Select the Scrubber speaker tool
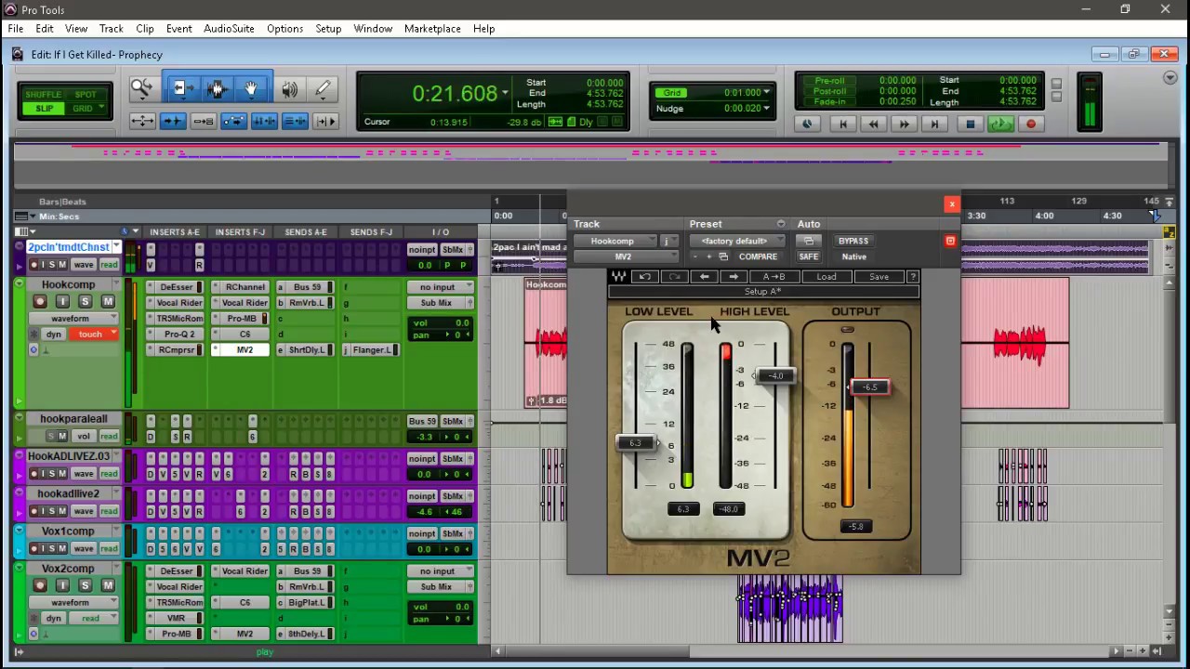The width and height of the screenshot is (1190, 669). click(290, 89)
